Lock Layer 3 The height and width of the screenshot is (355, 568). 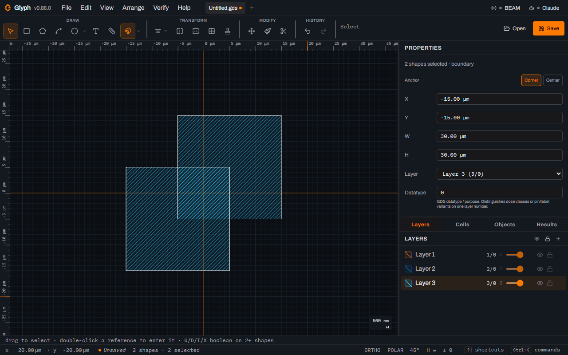[x=550, y=283]
